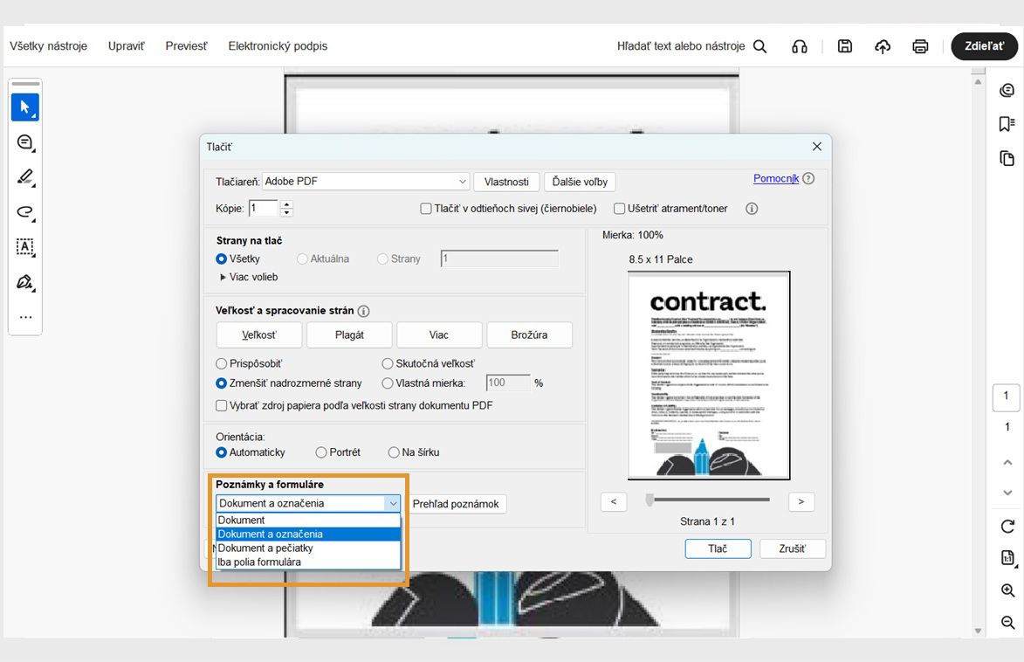The image size is (1024, 662).
Task: Choose the highlighter pen tool
Action: coord(24,177)
